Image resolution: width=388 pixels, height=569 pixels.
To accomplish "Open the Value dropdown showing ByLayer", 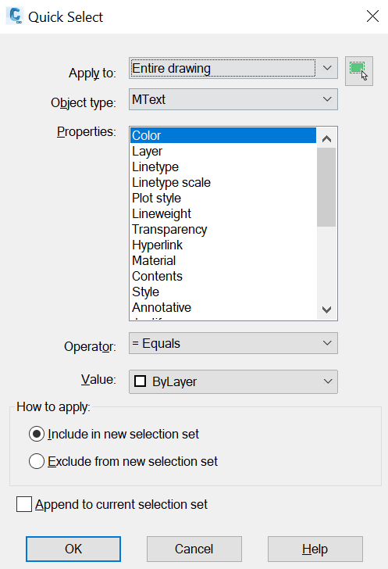I will pos(233,381).
